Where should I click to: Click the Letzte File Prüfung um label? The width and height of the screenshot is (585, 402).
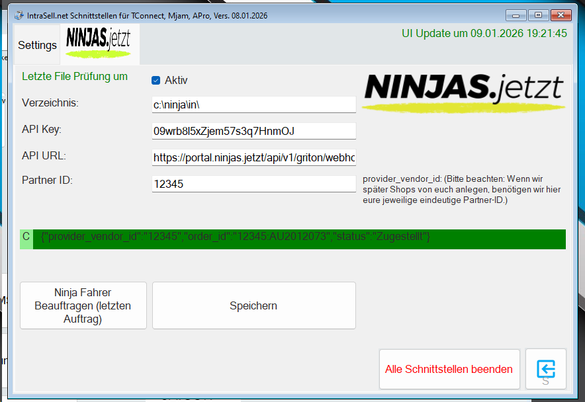point(75,77)
